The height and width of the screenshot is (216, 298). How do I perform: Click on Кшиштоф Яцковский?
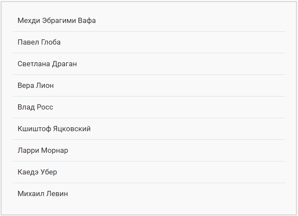(x=54, y=129)
